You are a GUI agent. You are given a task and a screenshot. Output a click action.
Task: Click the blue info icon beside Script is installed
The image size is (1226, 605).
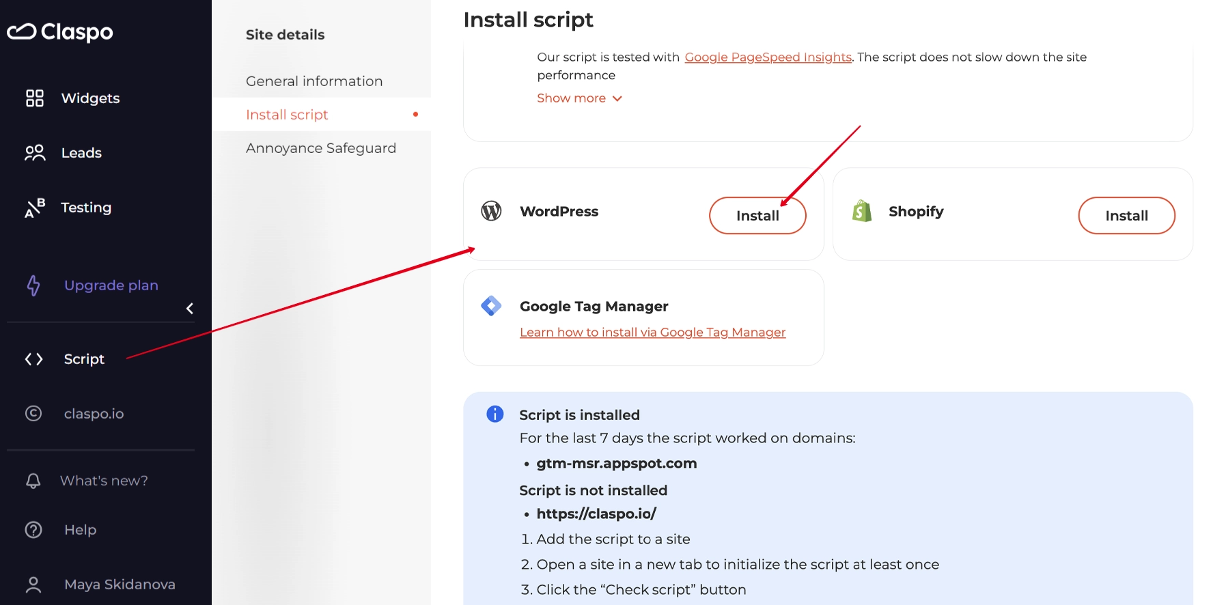coord(495,414)
